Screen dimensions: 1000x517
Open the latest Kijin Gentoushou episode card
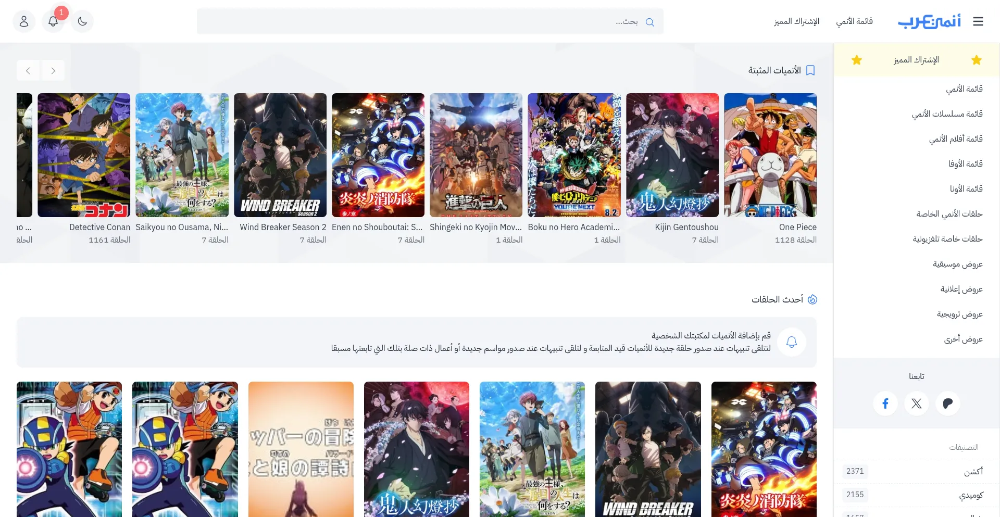point(417,449)
